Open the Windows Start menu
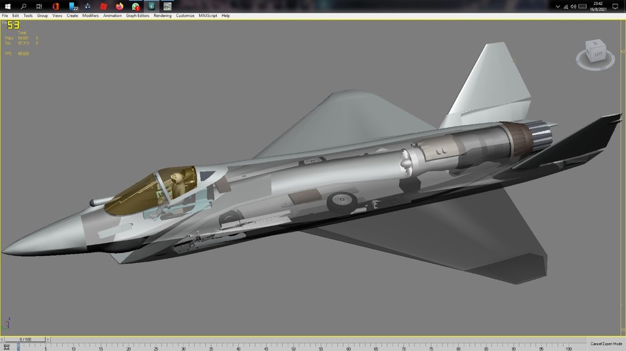This screenshot has width=626, height=351. point(7,6)
